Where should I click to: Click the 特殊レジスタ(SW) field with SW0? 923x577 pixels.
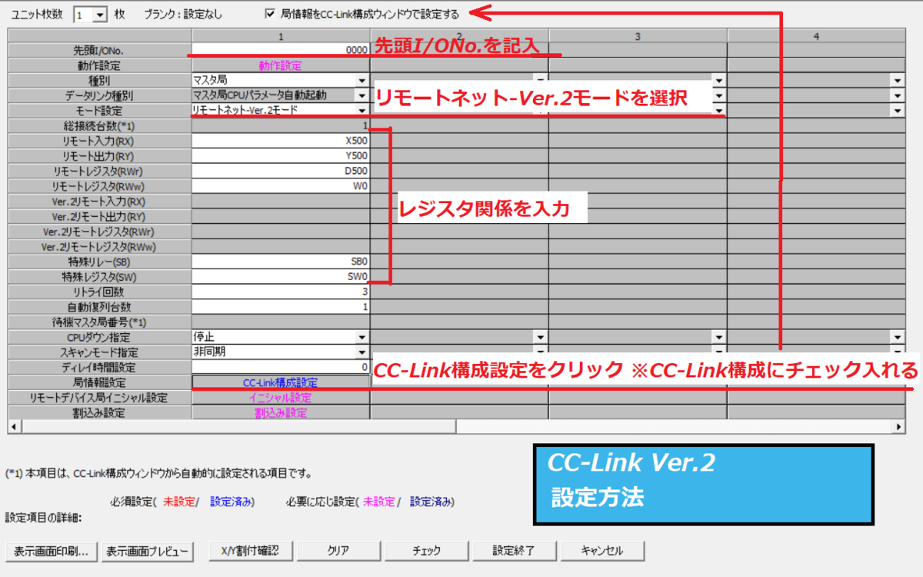281,277
